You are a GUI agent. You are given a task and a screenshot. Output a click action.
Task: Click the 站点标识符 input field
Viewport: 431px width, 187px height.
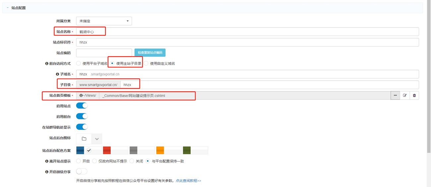(x=247, y=42)
